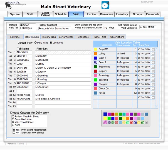Delete the Notes row with its minus icon
Image resolution: width=168 pixels, height=150 pixels.
pos(152,93)
